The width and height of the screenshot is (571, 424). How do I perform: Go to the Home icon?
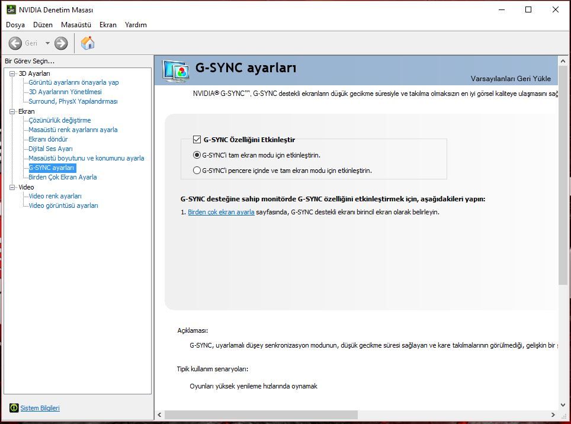click(88, 43)
